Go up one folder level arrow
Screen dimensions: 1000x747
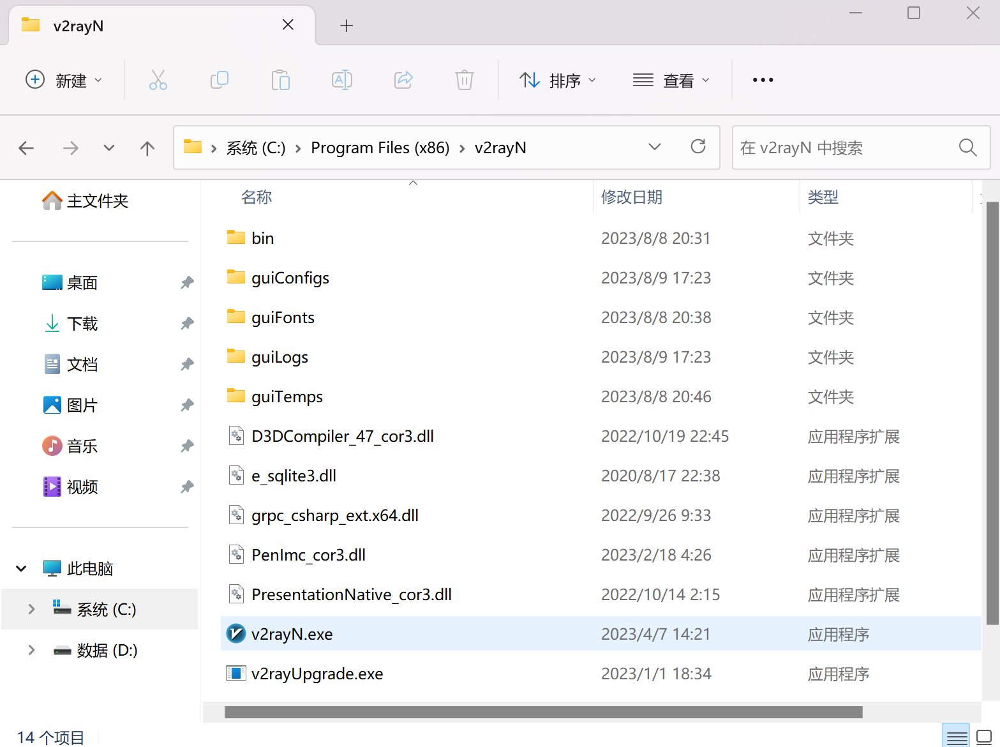147,148
